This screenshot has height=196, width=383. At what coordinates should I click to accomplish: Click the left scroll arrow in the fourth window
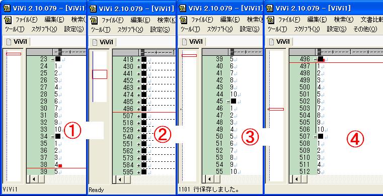point(296,179)
